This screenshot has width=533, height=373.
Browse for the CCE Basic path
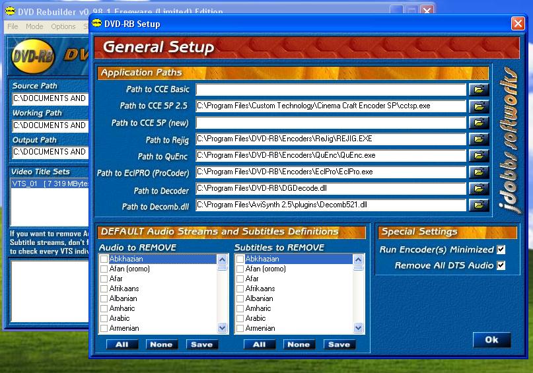click(x=479, y=90)
